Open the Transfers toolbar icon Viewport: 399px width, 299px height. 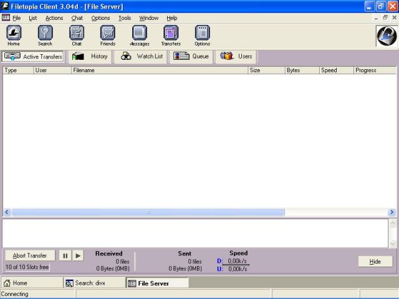[171, 36]
